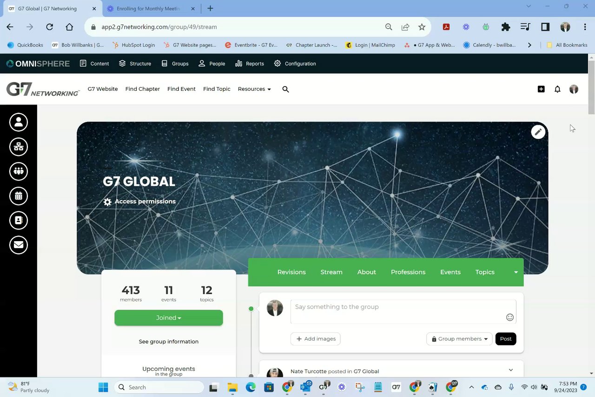Open the G7 Website link
The image size is (595, 397).
(103, 89)
